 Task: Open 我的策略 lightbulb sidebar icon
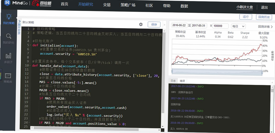[x=9, y=16]
